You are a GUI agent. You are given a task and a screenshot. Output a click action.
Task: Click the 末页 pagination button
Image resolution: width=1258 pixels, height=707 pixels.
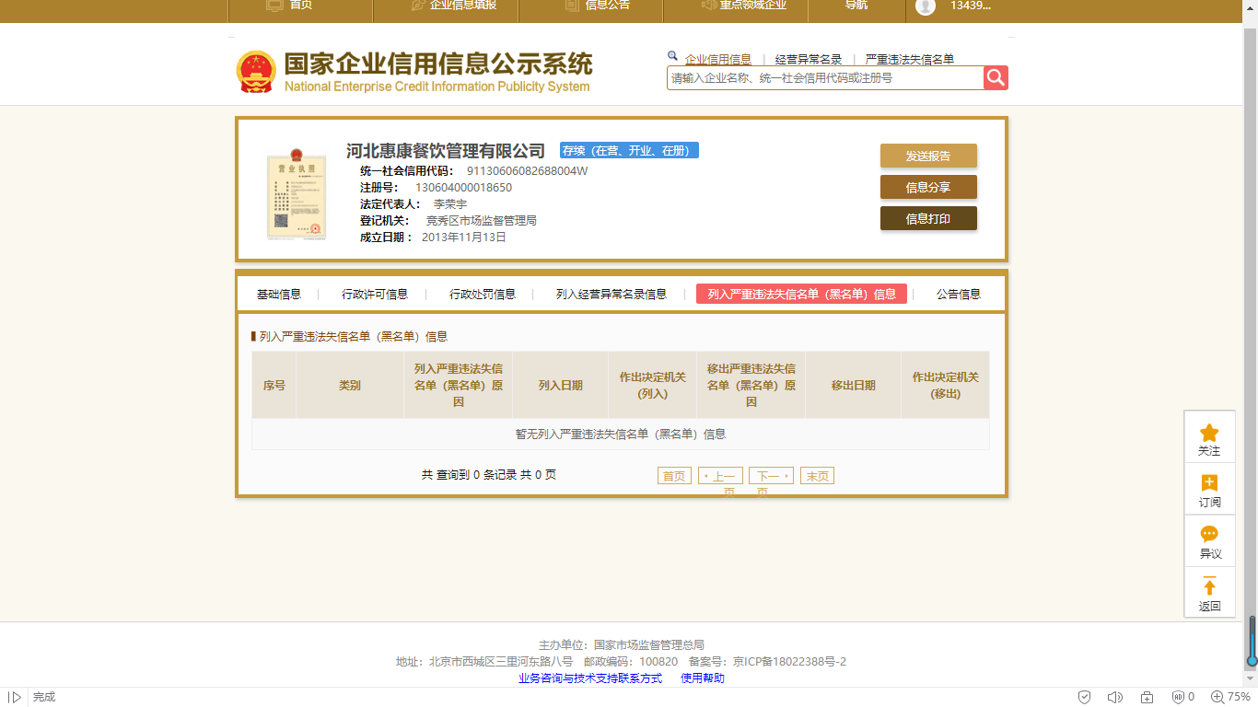(x=817, y=476)
